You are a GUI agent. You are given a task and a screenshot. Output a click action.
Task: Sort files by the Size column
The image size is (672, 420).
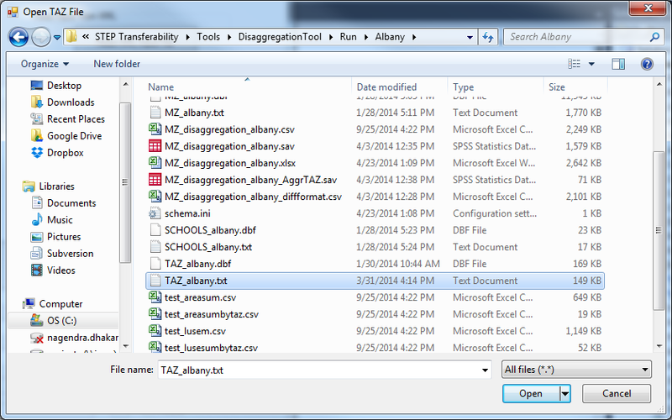click(557, 87)
